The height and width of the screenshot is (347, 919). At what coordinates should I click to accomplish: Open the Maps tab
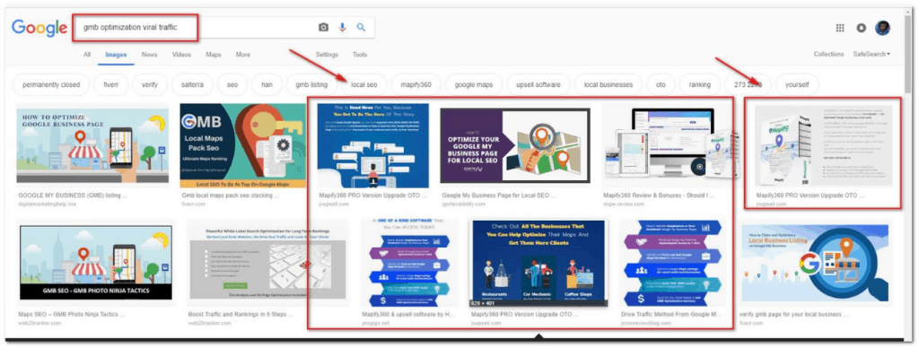pos(214,55)
